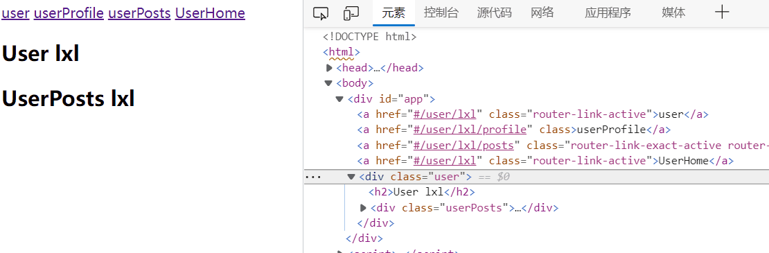
Task: Click the "User lxl" heading on page
Action: tap(41, 54)
